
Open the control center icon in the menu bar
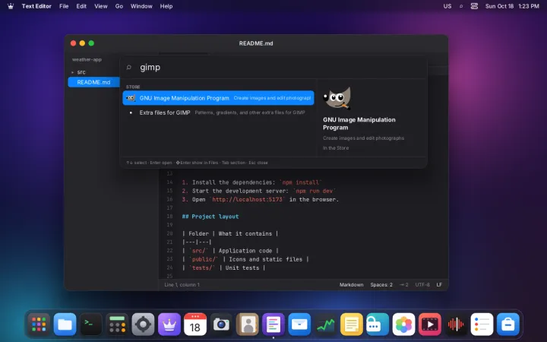point(474,6)
